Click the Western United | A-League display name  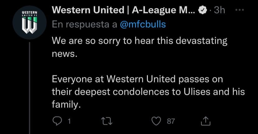124,10
